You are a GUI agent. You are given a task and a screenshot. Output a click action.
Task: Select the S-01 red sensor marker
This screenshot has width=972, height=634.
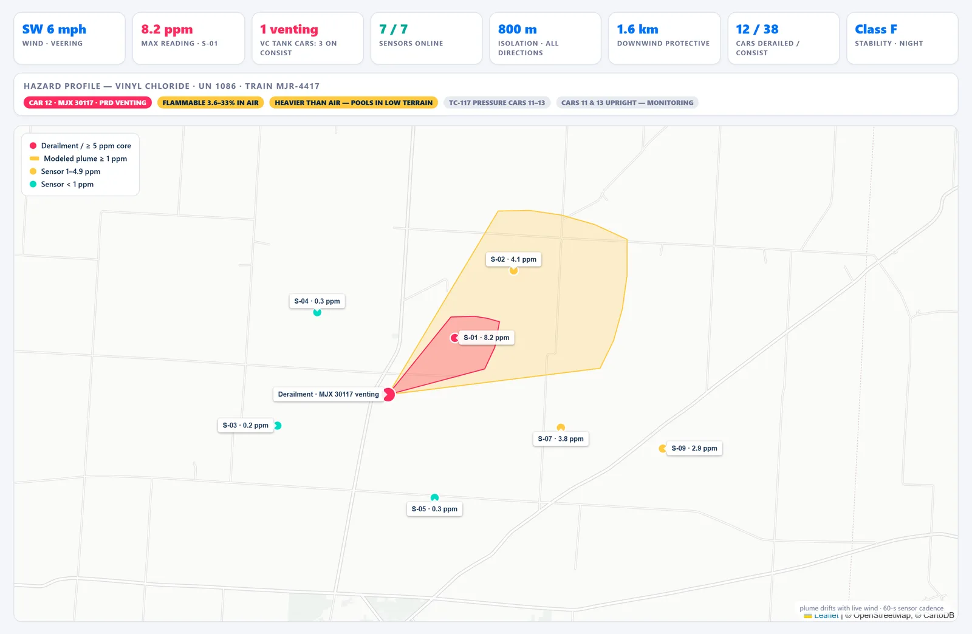(454, 338)
